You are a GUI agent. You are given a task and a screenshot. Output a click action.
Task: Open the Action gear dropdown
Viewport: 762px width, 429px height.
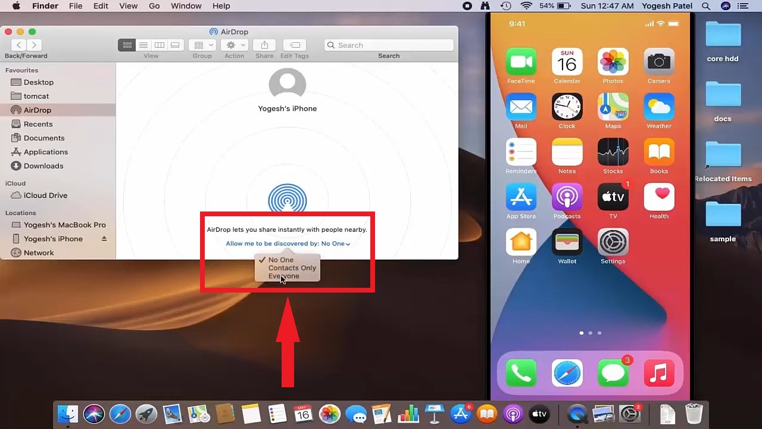[x=234, y=45]
